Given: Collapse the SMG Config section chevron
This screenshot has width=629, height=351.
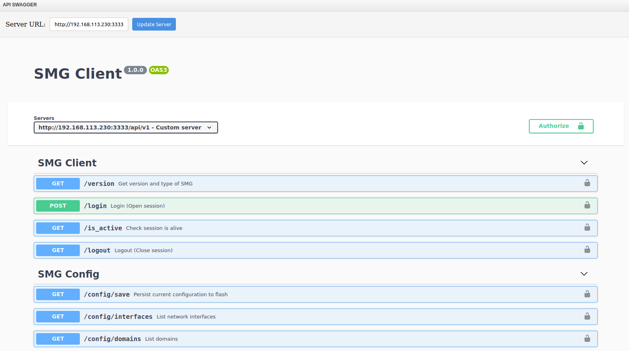Looking at the screenshot, I should [x=584, y=274].
